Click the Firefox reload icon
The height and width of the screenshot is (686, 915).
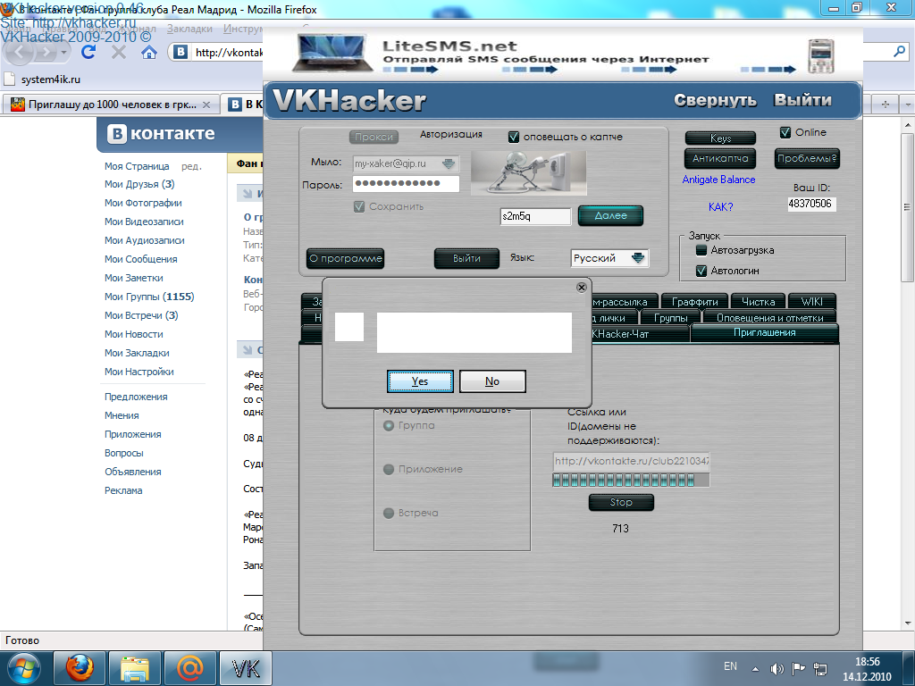88,53
